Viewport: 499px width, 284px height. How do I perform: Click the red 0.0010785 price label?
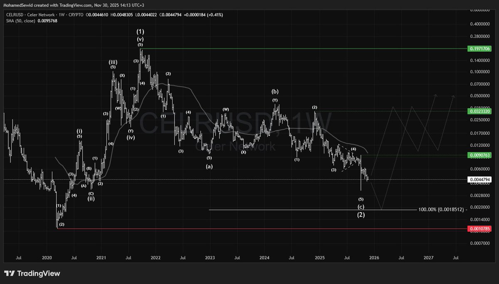(x=480, y=229)
